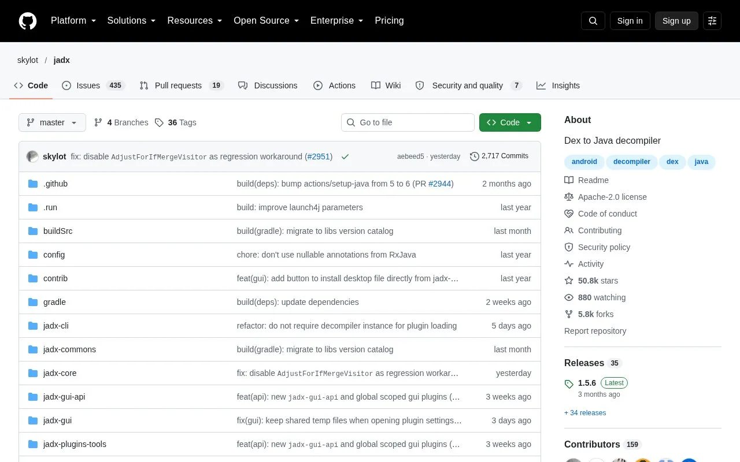Click the pulse icon next to Activity

tap(569, 264)
